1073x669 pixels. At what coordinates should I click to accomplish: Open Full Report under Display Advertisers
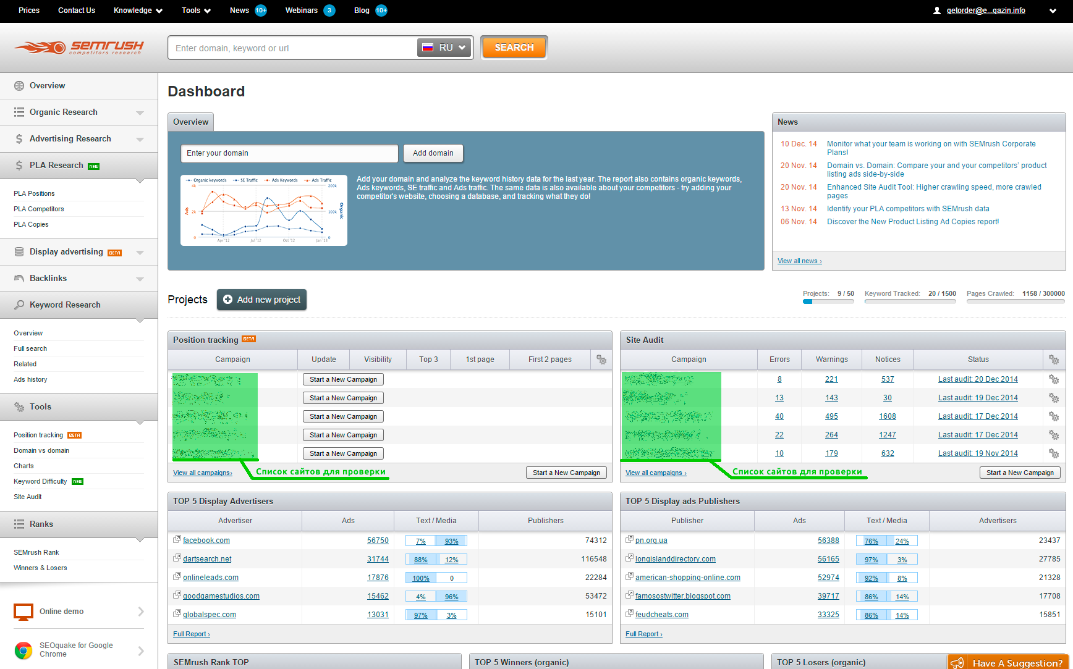192,634
